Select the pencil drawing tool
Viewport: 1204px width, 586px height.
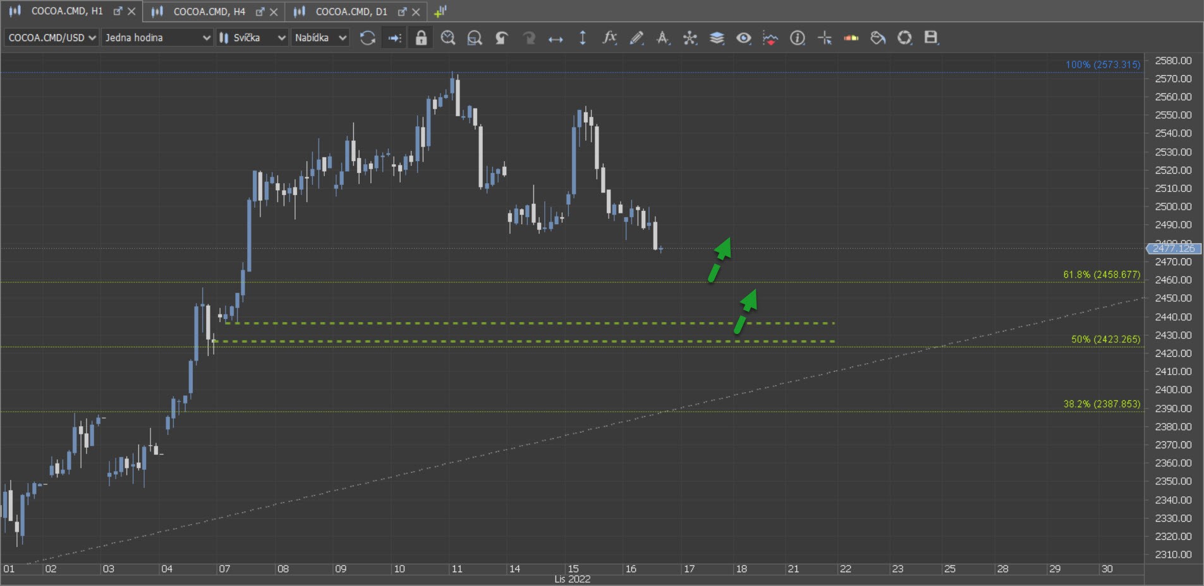pyautogui.click(x=636, y=38)
